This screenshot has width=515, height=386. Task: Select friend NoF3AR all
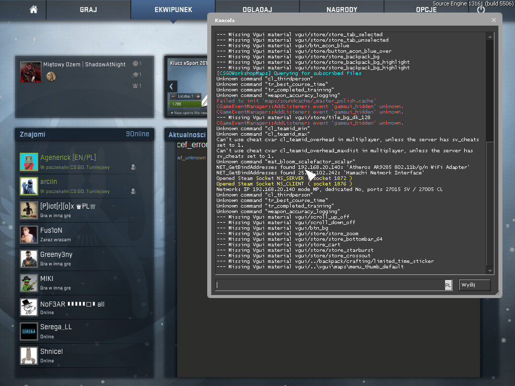pyautogui.click(x=79, y=307)
